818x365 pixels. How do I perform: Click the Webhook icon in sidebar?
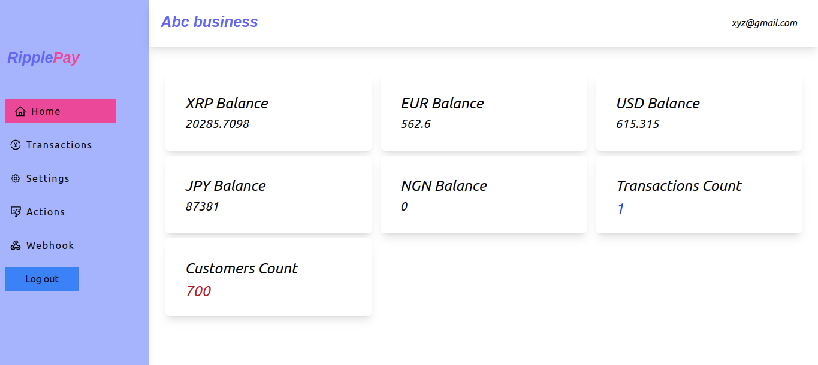tap(16, 245)
